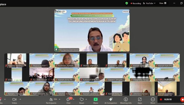Viewport: 184px width, 105px height.
Task: Click the green encryption shield icon
Action: (127, 3)
